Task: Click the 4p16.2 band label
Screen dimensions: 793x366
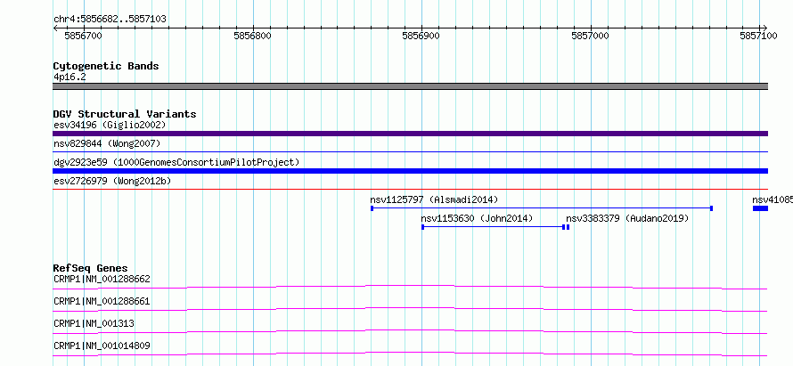Action: [69, 77]
